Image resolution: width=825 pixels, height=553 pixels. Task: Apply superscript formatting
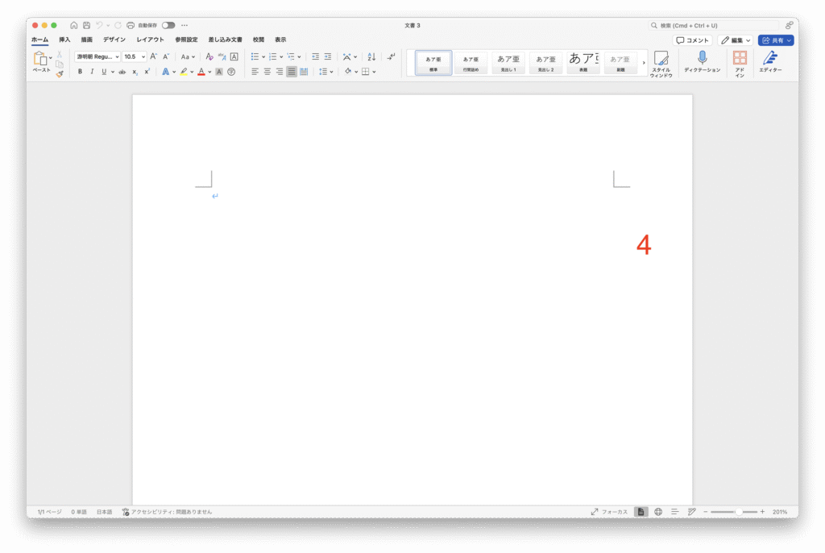click(147, 72)
